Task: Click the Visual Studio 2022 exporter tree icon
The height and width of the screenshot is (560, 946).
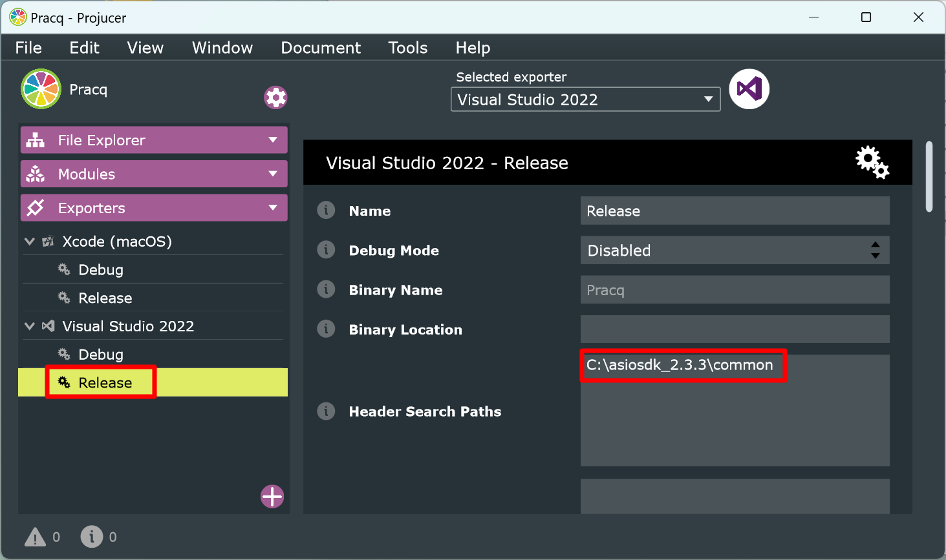Action: point(48,326)
